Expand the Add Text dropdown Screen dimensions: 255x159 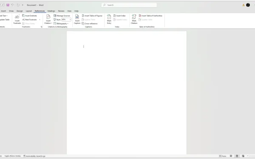point(3,16)
